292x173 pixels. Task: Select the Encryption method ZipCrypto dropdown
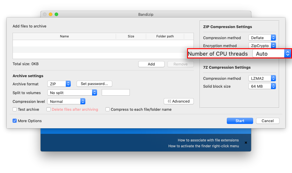262,46
